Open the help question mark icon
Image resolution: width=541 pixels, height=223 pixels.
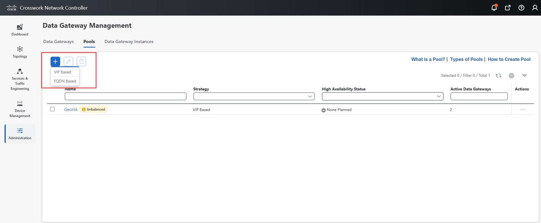(521, 8)
